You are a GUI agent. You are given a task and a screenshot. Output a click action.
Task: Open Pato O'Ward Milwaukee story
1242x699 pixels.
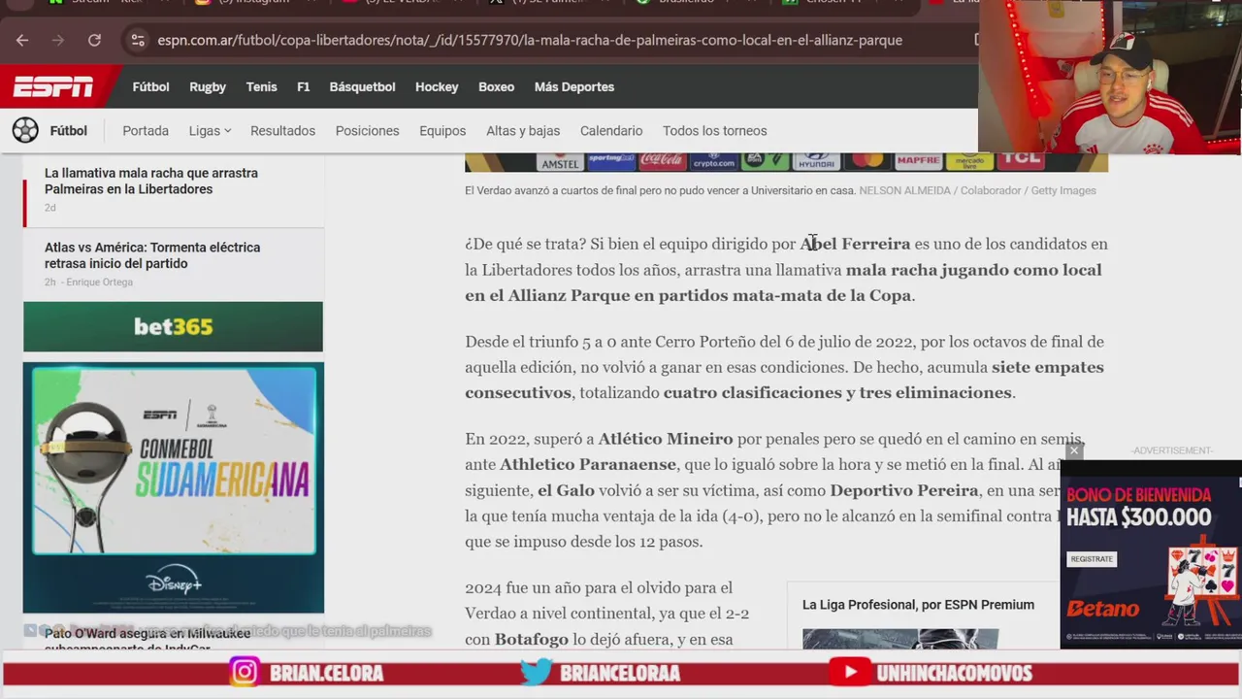tap(147, 641)
